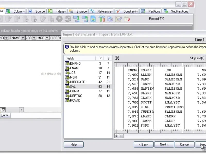Click the filter funnel icon below grid
Image resolution: width=206 pixels, height=154 pixels.
(3, 110)
